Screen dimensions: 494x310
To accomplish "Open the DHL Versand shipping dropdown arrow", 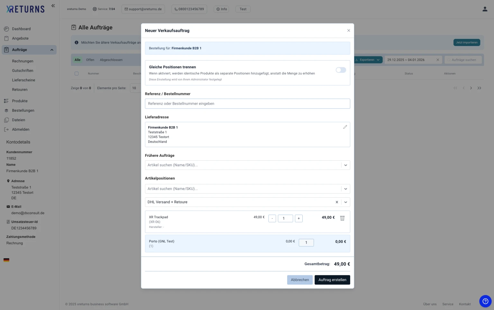I will [x=345, y=202].
